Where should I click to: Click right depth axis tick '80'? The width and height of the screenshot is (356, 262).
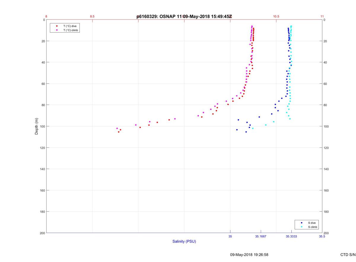point(325,105)
